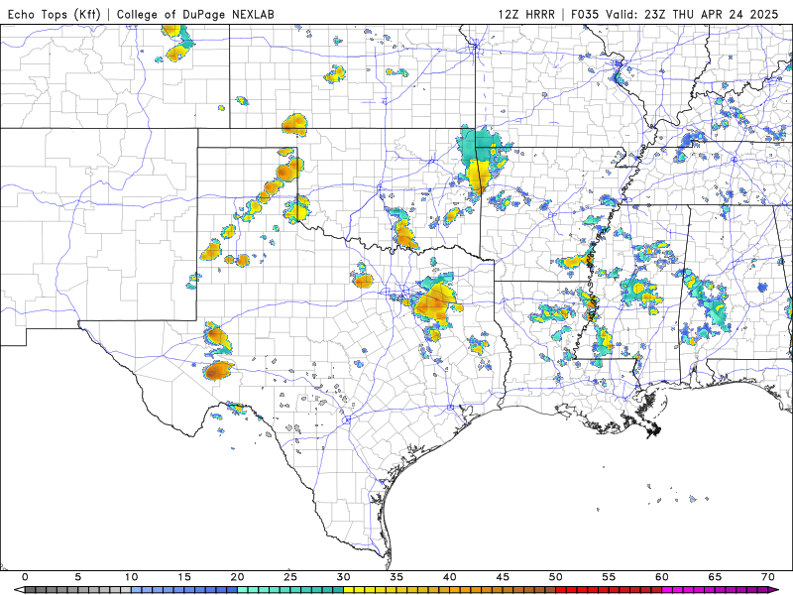Click the "25" label on the color scale
This screenshot has width=793, height=595.
pyautogui.click(x=290, y=577)
